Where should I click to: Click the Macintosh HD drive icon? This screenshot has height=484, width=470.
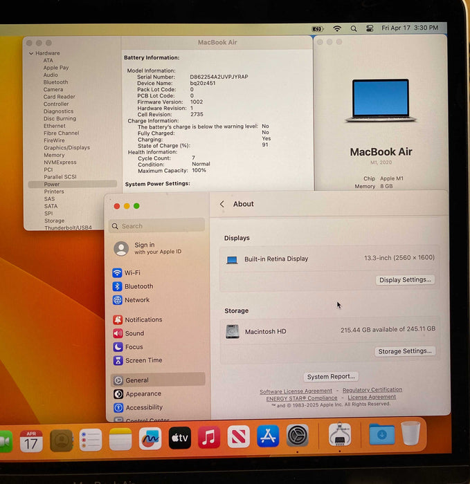(x=233, y=331)
